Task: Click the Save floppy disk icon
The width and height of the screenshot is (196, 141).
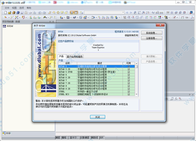Action: [22, 12]
